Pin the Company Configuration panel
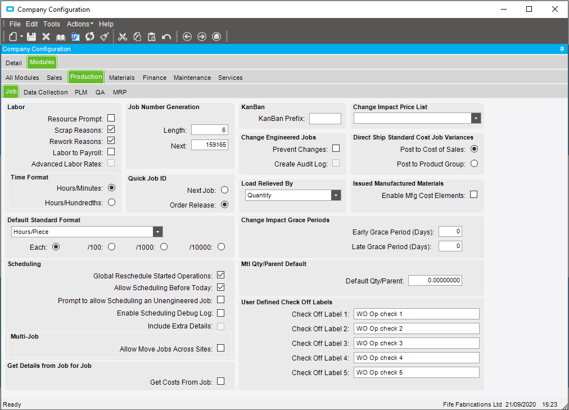 tap(562, 49)
